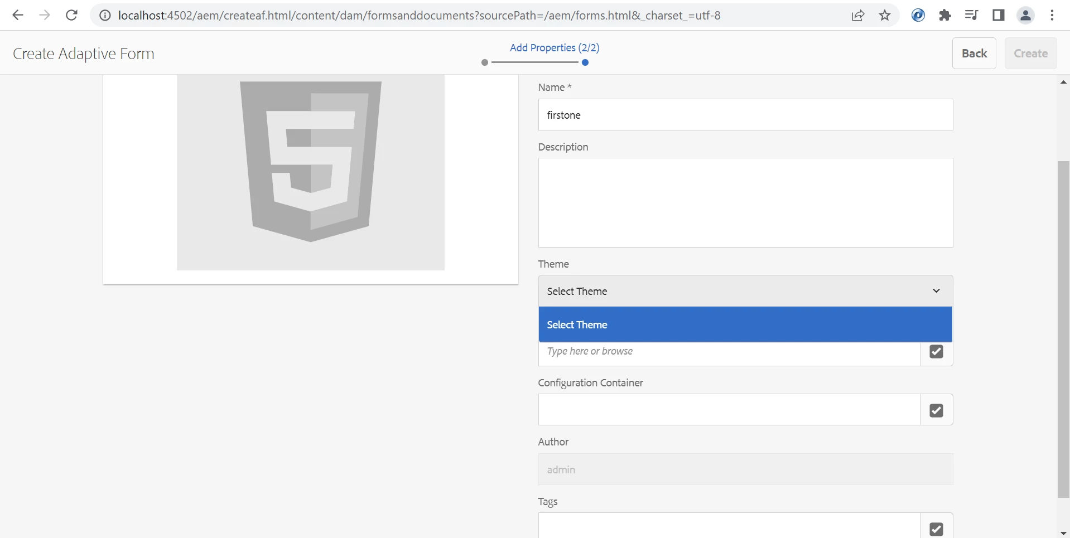Click the HTML5 form thumbnail
Image resolution: width=1070 pixels, height=538 pixels.
[311, 172]
